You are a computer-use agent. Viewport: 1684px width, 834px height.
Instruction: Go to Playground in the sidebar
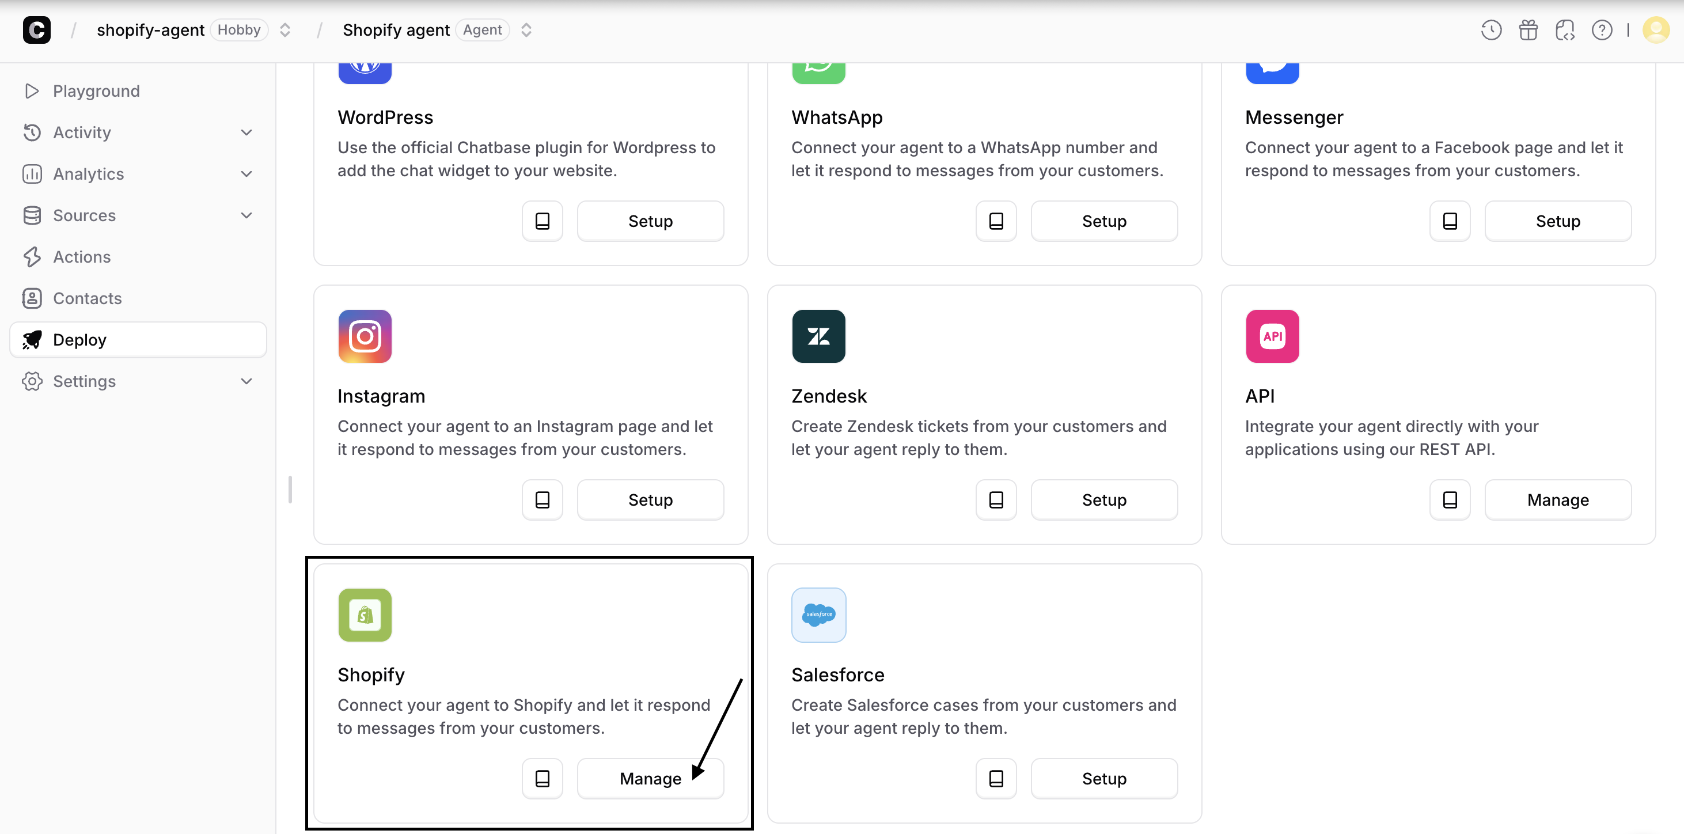pos(96,91)
